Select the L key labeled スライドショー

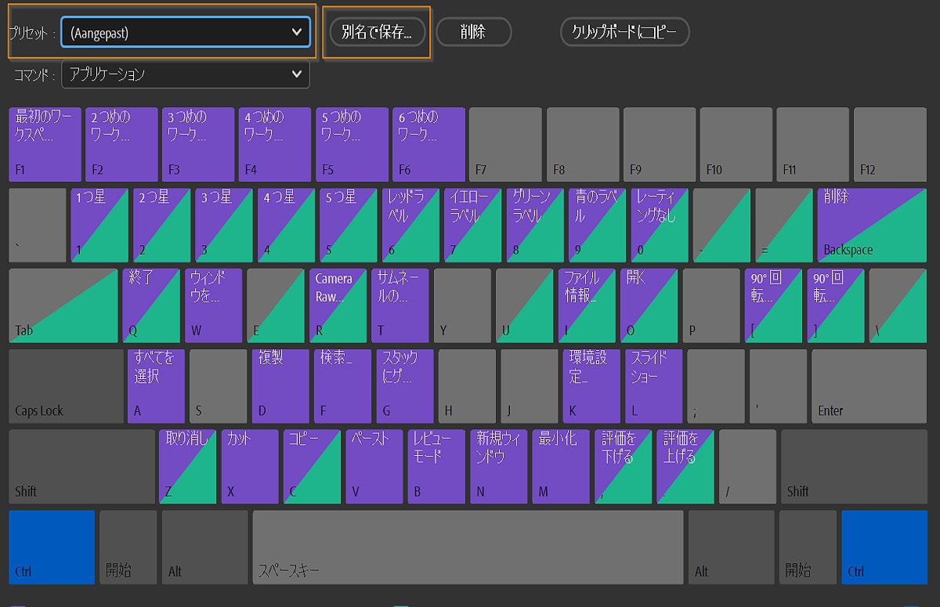pos(654,386)
